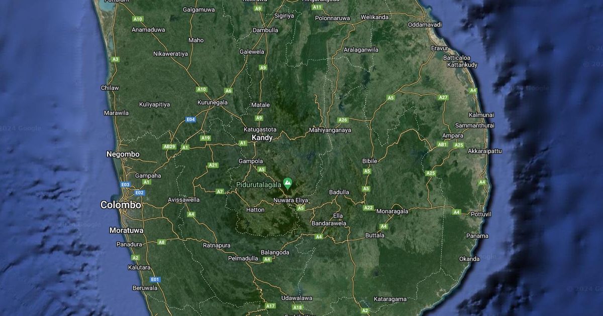Click the A4 shield near Pottuvil
603x316 pixels.
tap(456, 212)
